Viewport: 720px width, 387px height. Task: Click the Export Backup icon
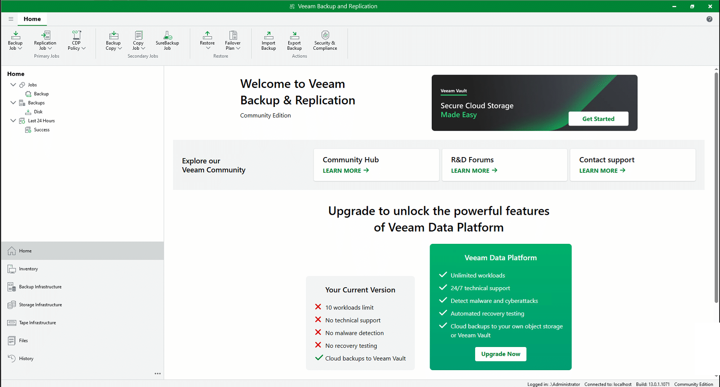[x=294, y=35]
